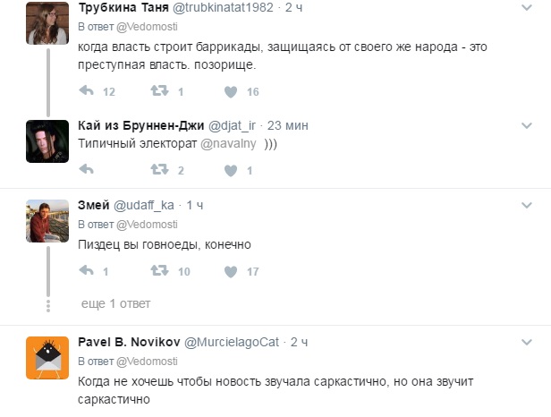
Task: Like Змей's tweet with 17 likes
Action: coord(231,271)
